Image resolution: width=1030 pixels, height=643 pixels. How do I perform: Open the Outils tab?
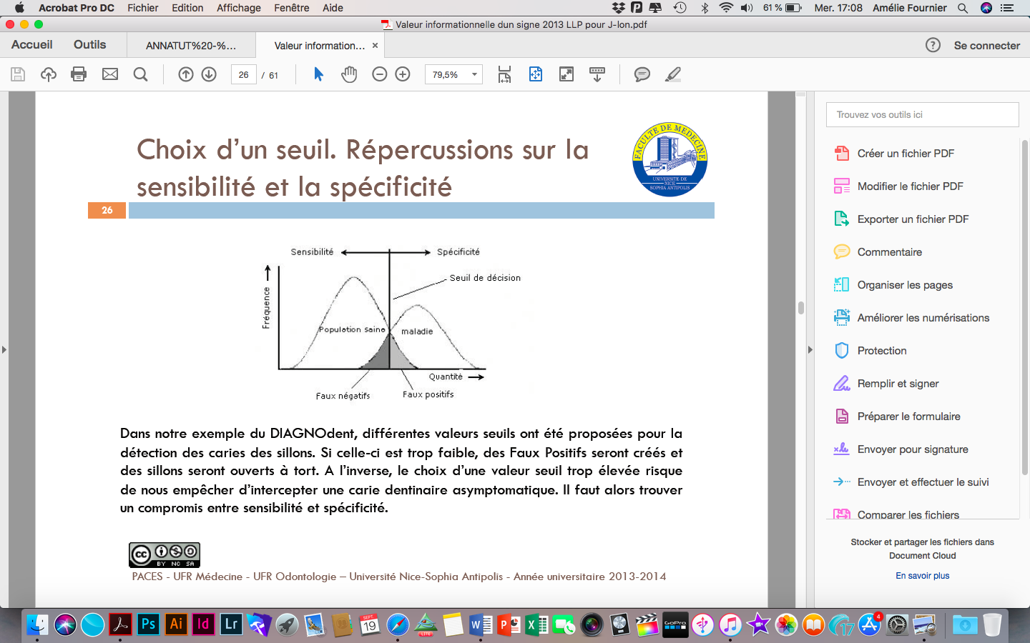[89, 45]
